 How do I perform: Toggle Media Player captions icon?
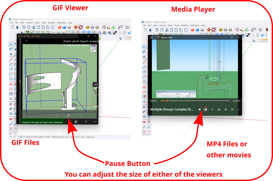tap(219, 110)
